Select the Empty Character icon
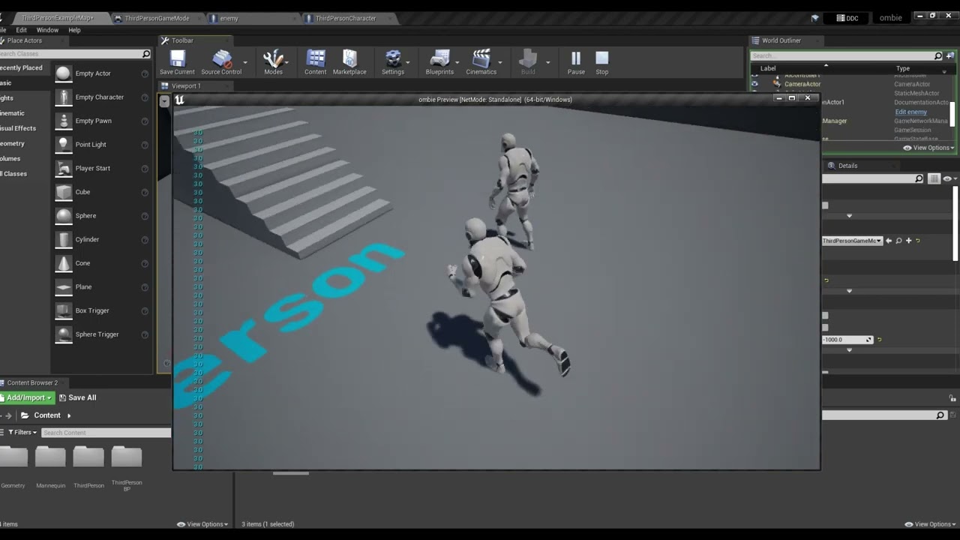 (x=64, y=97)
